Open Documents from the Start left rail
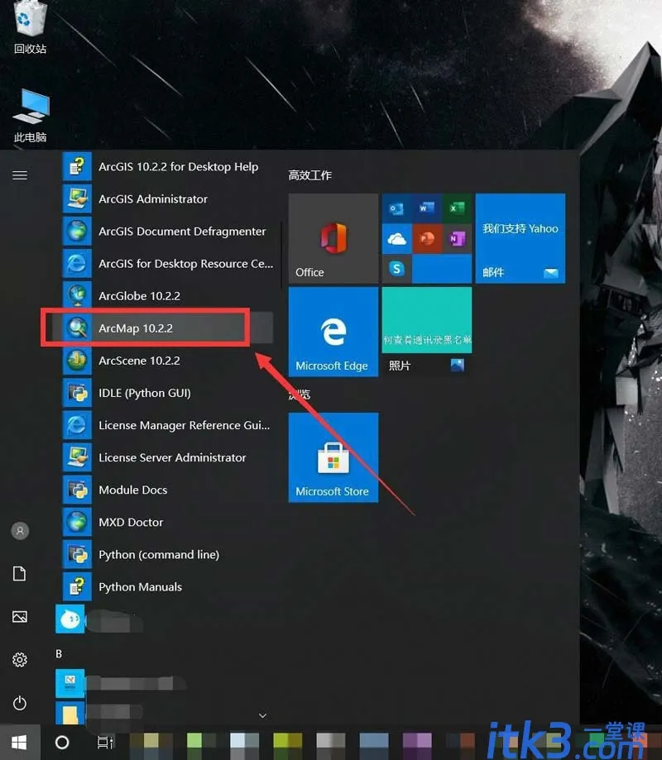The width and height of the screenshot is (662, 760). [x=20, y=574]
